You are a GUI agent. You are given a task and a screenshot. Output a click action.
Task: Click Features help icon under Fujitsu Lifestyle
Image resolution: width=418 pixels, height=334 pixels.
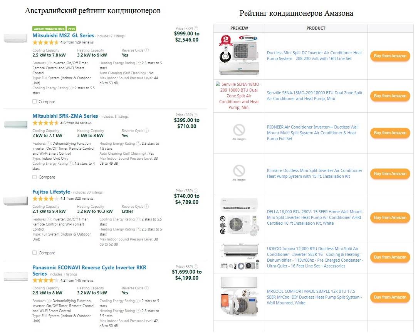[x=49, y=219]
